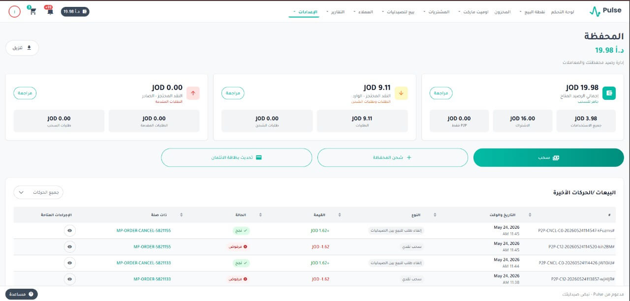View details of transaction P2P-C12-20260524113857

click(69, 279)
